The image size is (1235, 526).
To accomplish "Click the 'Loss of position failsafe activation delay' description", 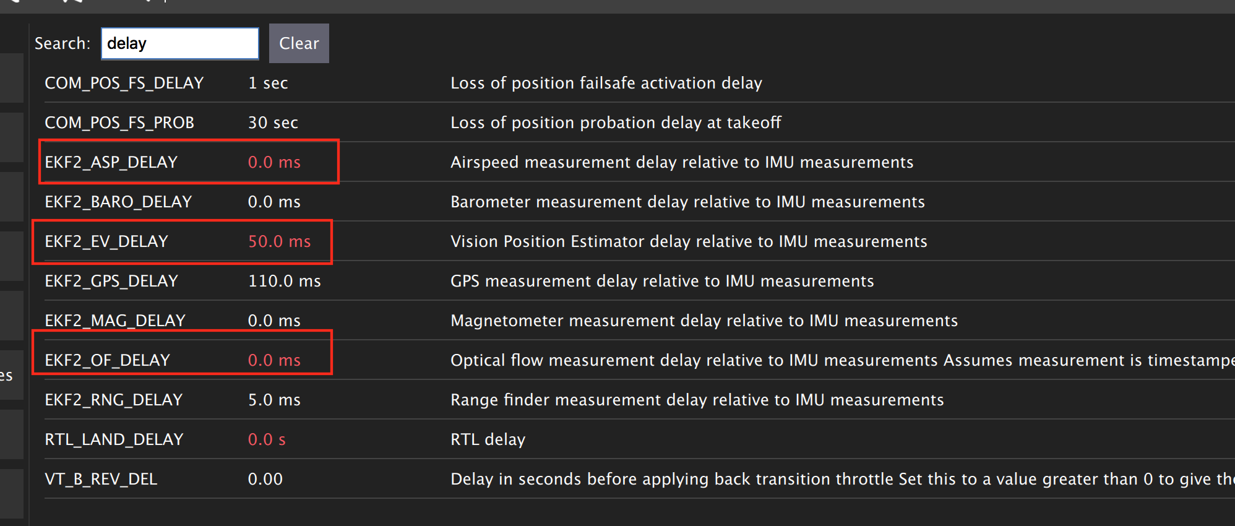I will [606, 83].
